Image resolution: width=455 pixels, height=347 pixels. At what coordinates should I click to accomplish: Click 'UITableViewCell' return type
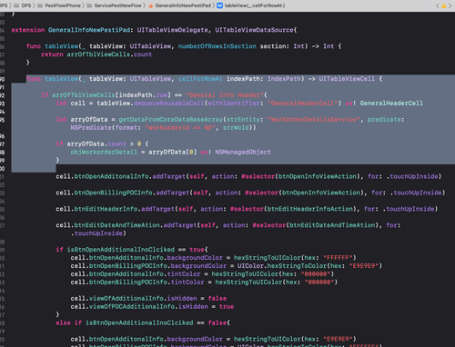(x=347, y=79)
